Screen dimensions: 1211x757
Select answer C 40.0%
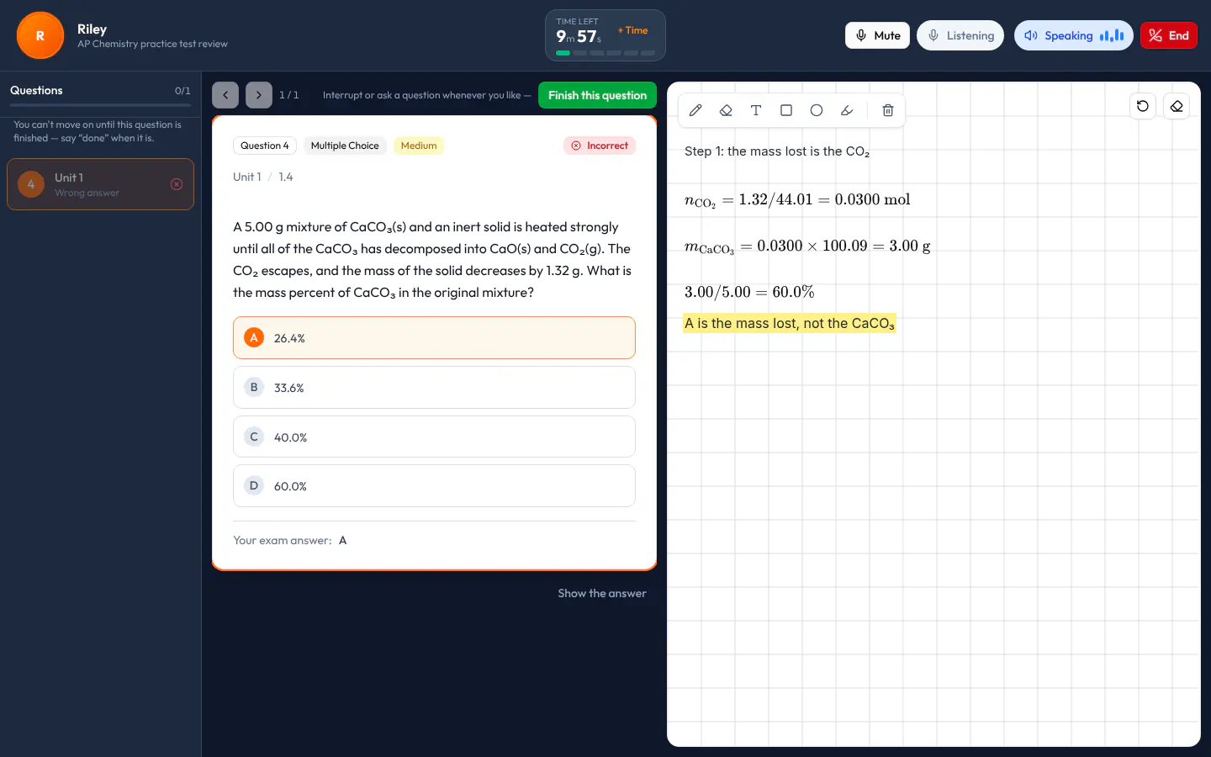point(434,437)
